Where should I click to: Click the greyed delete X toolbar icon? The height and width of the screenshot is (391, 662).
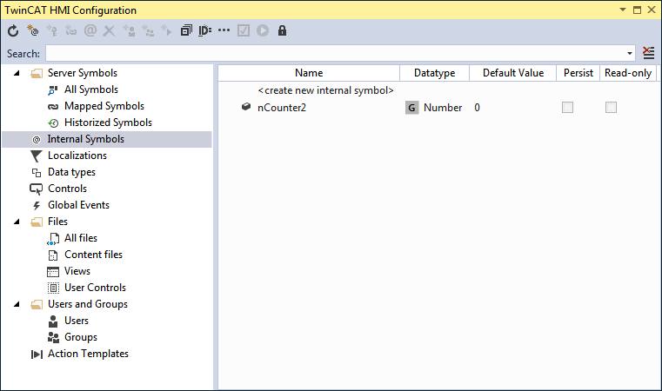[x=110, y=30]
